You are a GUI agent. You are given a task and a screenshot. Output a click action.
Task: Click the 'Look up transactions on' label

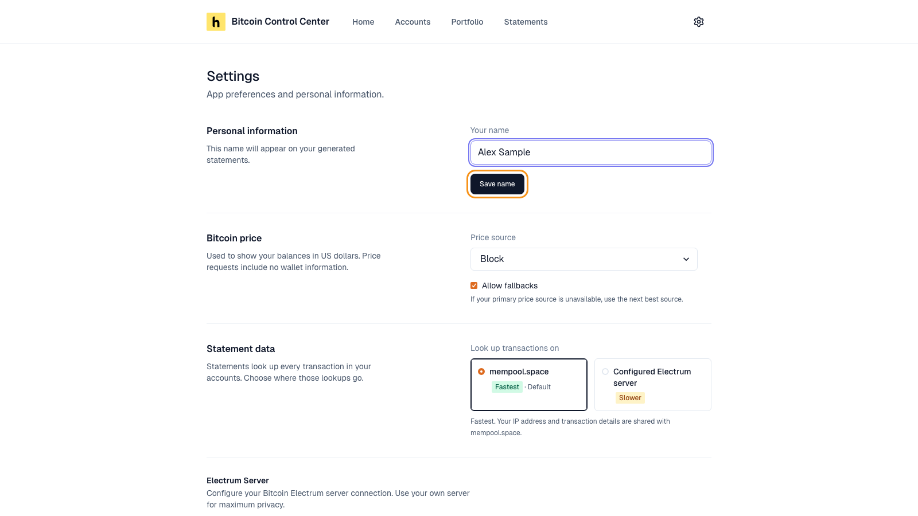(x=515, y=348)
